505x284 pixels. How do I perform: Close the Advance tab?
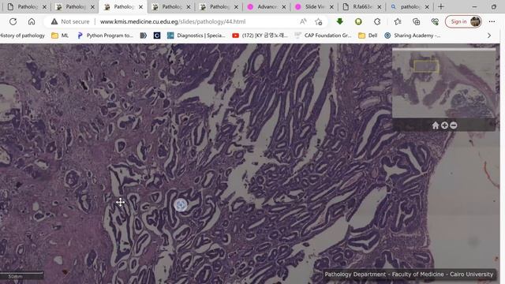pos(284,7)
